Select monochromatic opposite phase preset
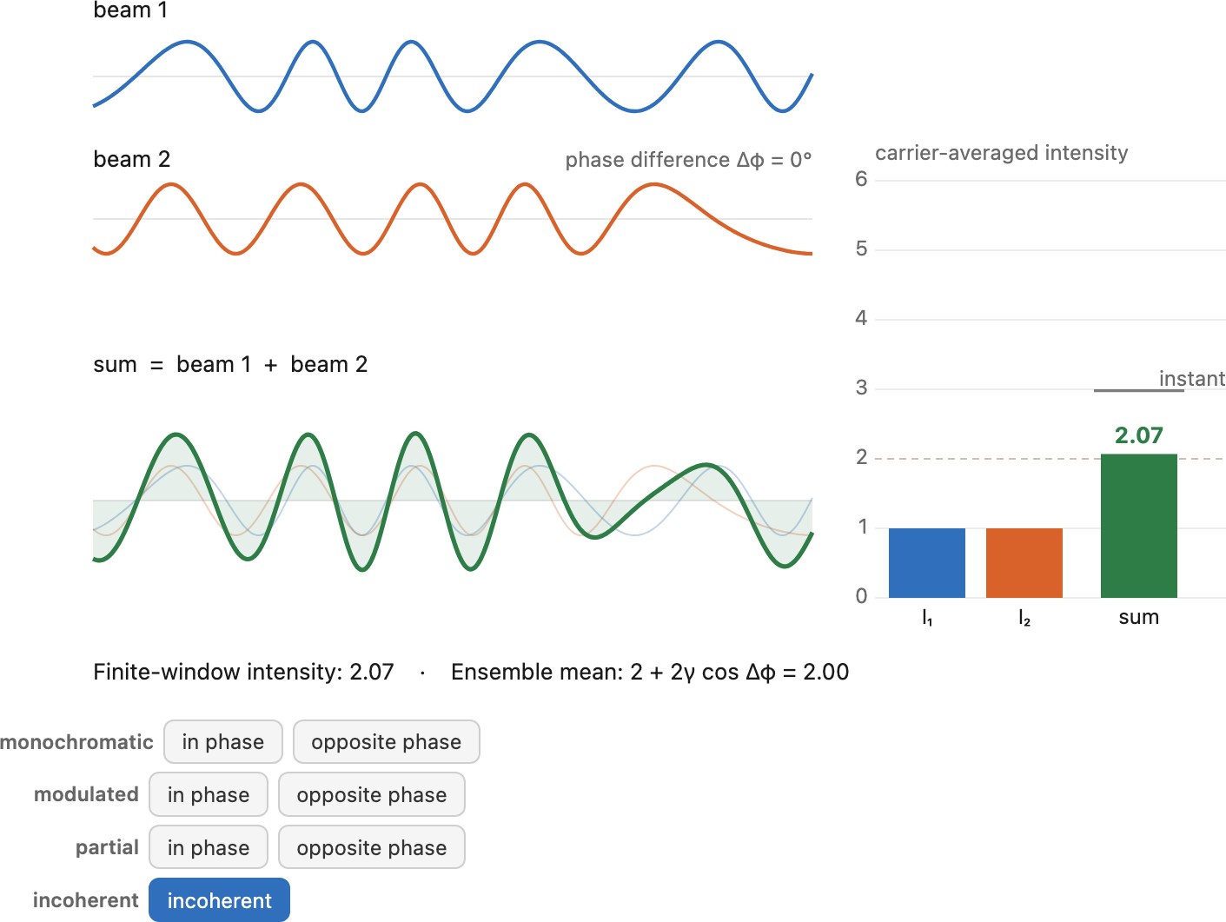 pos(387,742)
